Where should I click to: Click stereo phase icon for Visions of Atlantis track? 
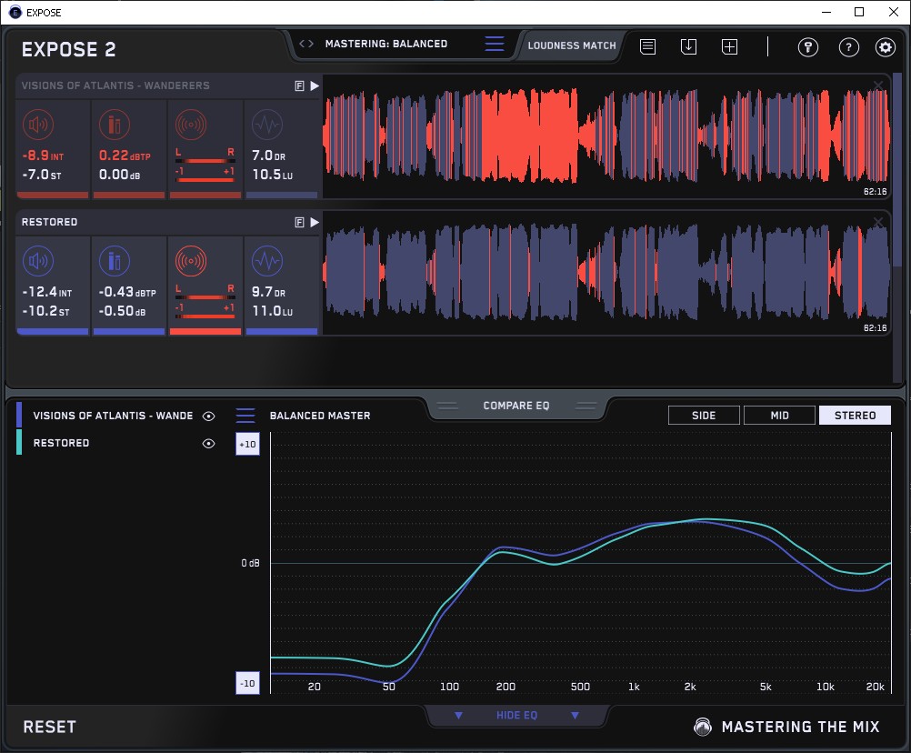[191, 125]
